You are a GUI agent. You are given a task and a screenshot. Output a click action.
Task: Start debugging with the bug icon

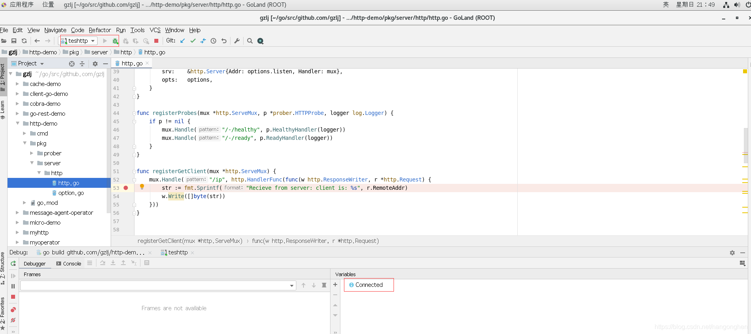[x=115, y=41]
